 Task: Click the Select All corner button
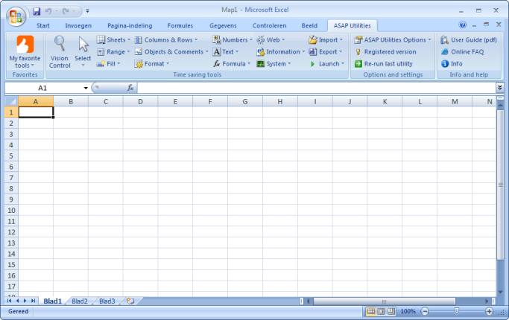[x=11, y=101]
